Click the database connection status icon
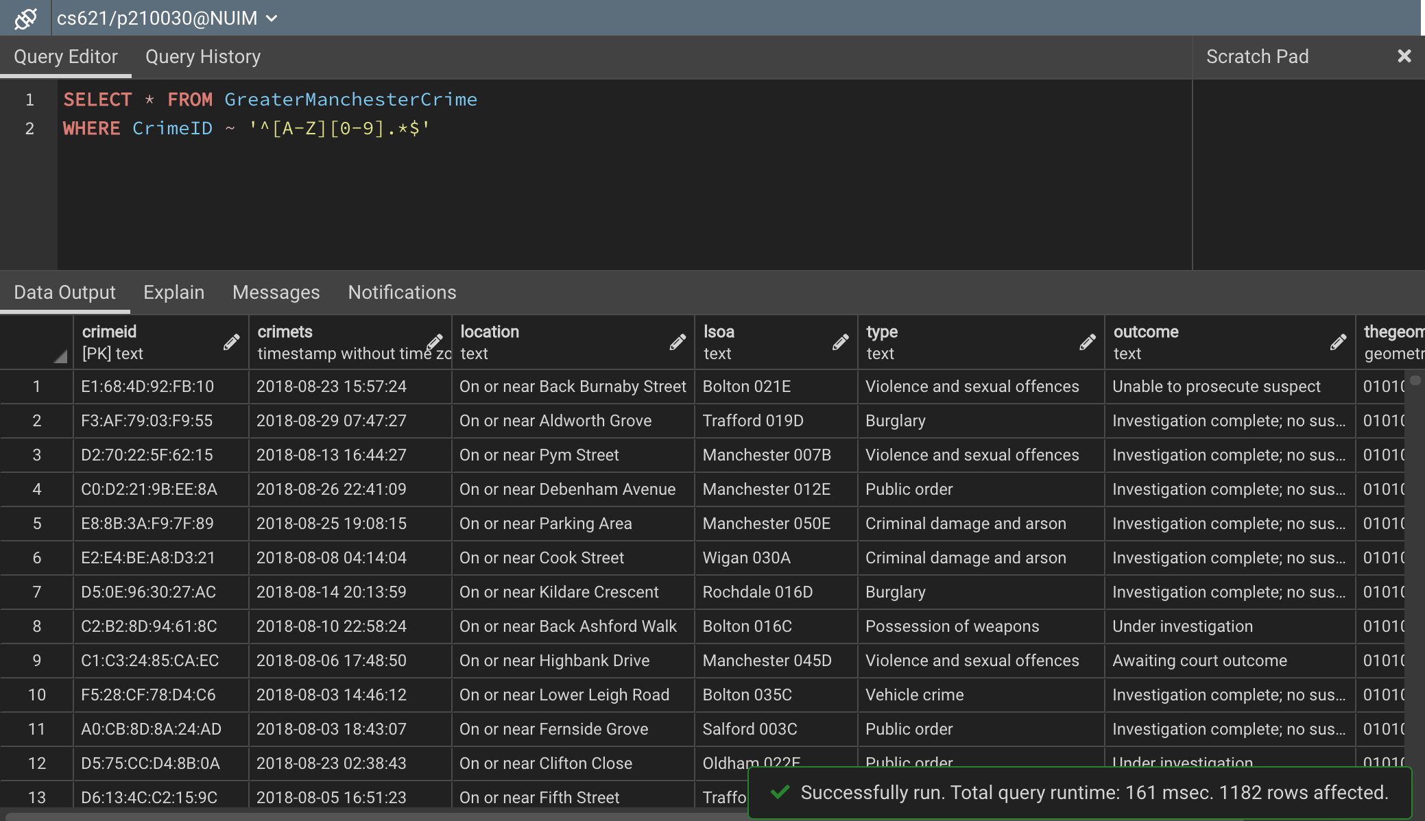 point(25,19)
